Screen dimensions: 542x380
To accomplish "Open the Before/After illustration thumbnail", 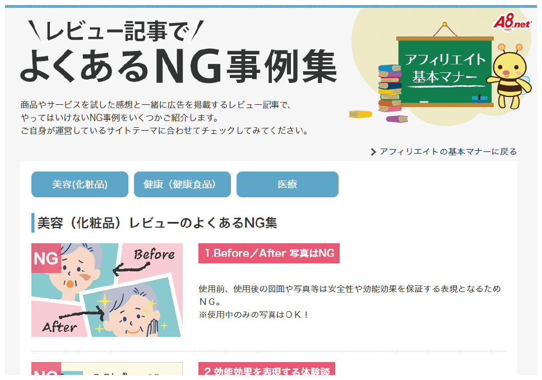I will point(107,290).
